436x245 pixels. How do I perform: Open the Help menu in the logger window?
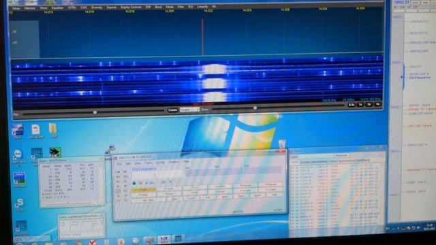coord(186,161)
